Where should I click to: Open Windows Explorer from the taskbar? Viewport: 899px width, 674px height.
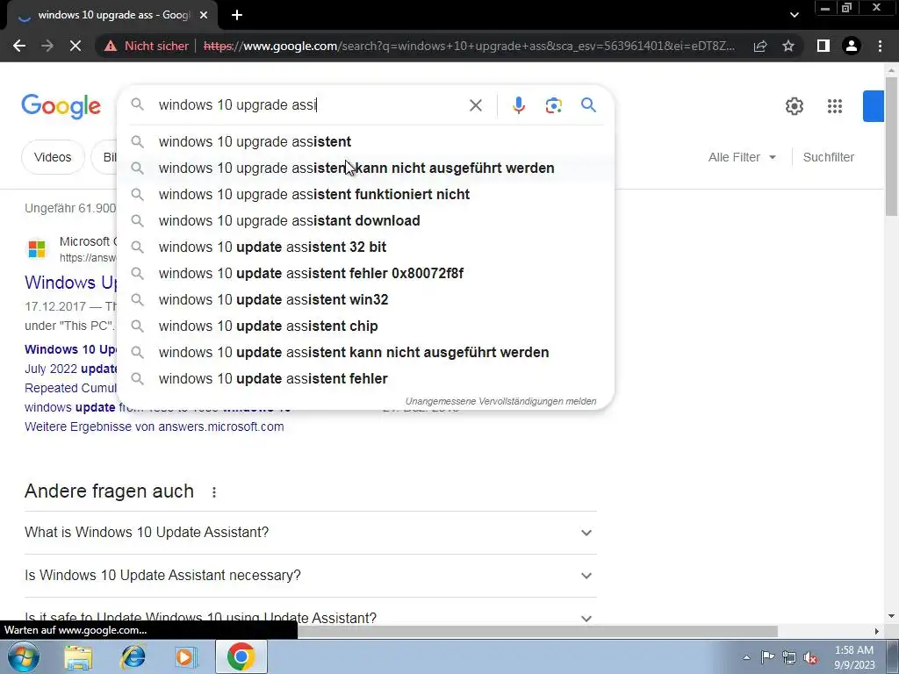click(x=78, y=656)
